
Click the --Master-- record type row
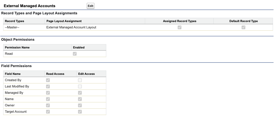point(12,28)
